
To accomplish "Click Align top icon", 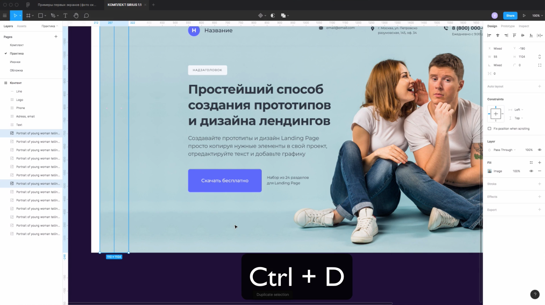I will 514,35.
